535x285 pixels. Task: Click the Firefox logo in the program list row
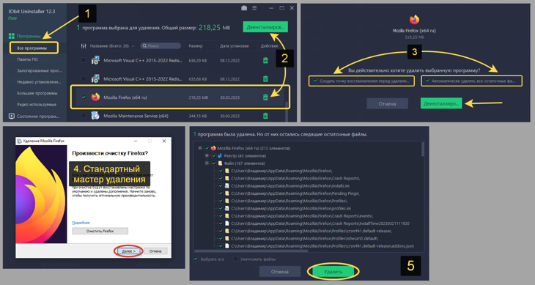click(95, 97)
